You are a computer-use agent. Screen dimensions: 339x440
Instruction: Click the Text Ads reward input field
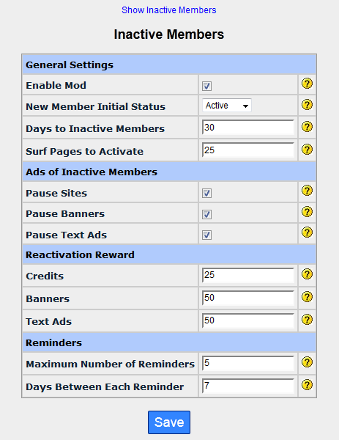pyautogui.click(x=248, y=320)
